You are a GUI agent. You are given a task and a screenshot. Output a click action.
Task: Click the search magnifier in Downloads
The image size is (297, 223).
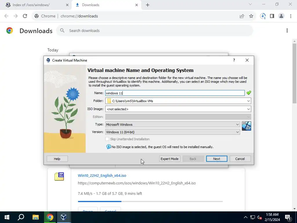(x=62, y=30)
